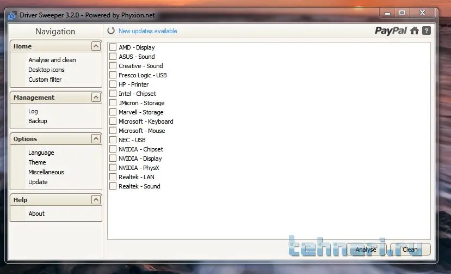Check the NVIDIA - PhysX checkbox
The image size is (451, 274).
coord(113,167)
